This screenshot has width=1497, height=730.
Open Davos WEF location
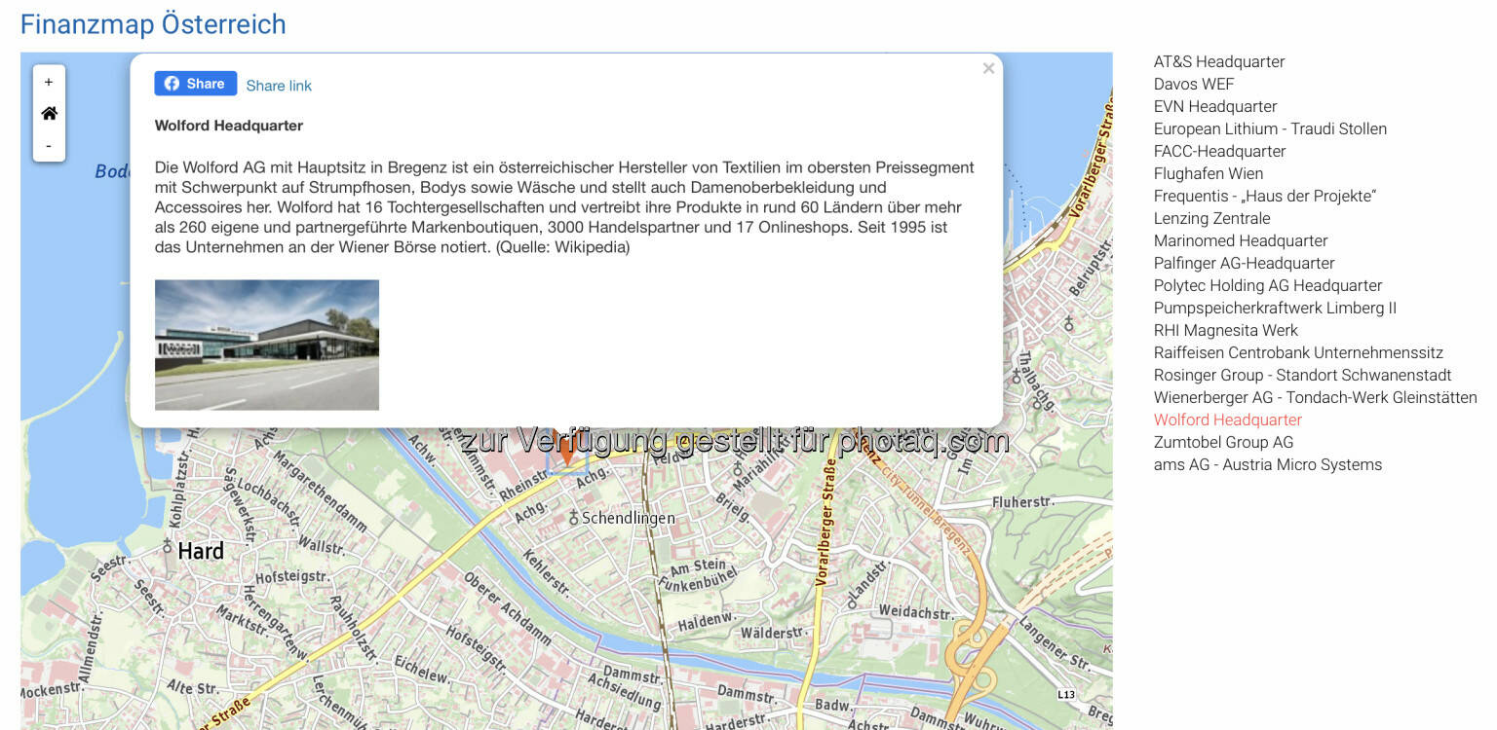point(1193,84)
